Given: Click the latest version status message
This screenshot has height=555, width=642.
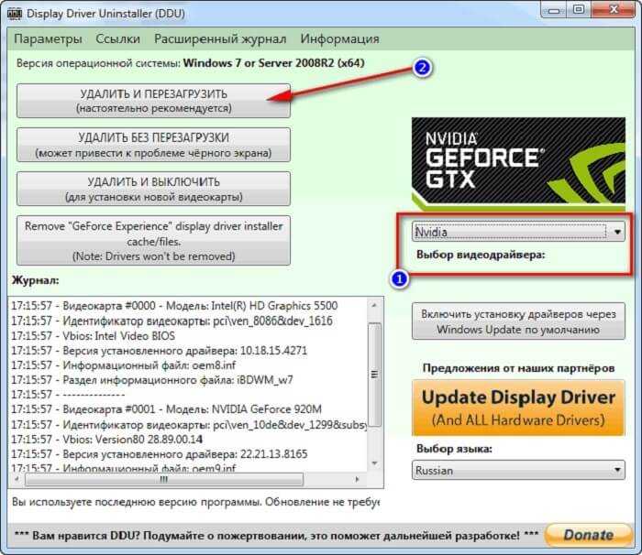Looking at the screenshot, I should click(195, 502).
